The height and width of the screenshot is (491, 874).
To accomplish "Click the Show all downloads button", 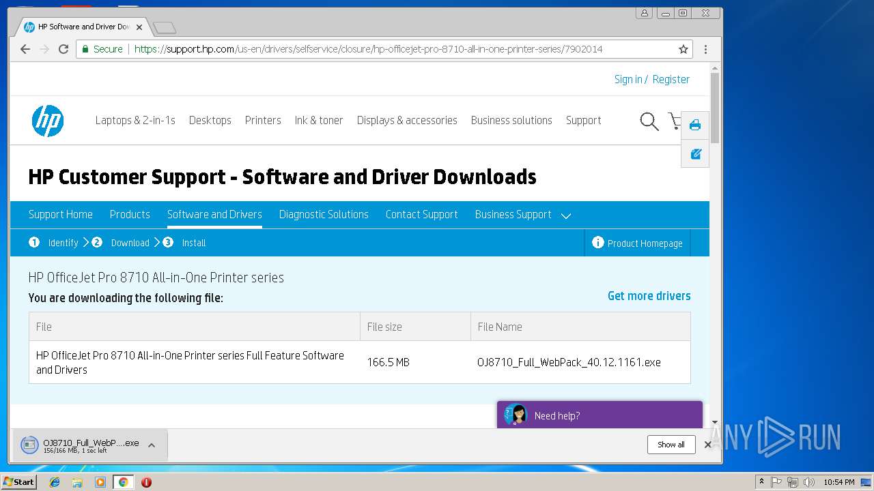I will coord(671,445).
